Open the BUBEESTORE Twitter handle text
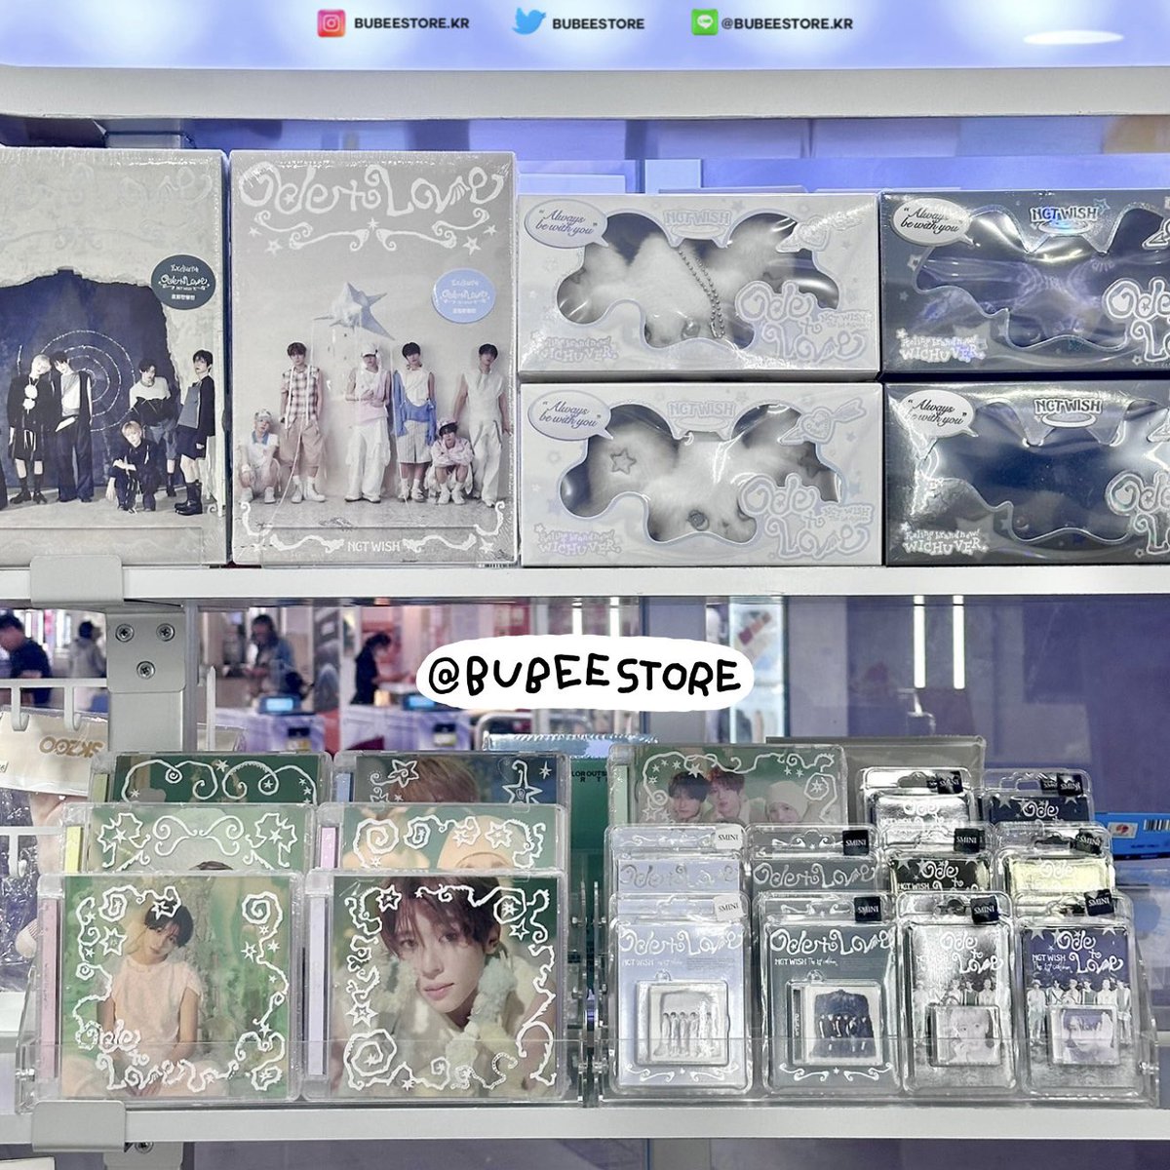Viewport: 1170px width, 1170px height. (598, 22)
